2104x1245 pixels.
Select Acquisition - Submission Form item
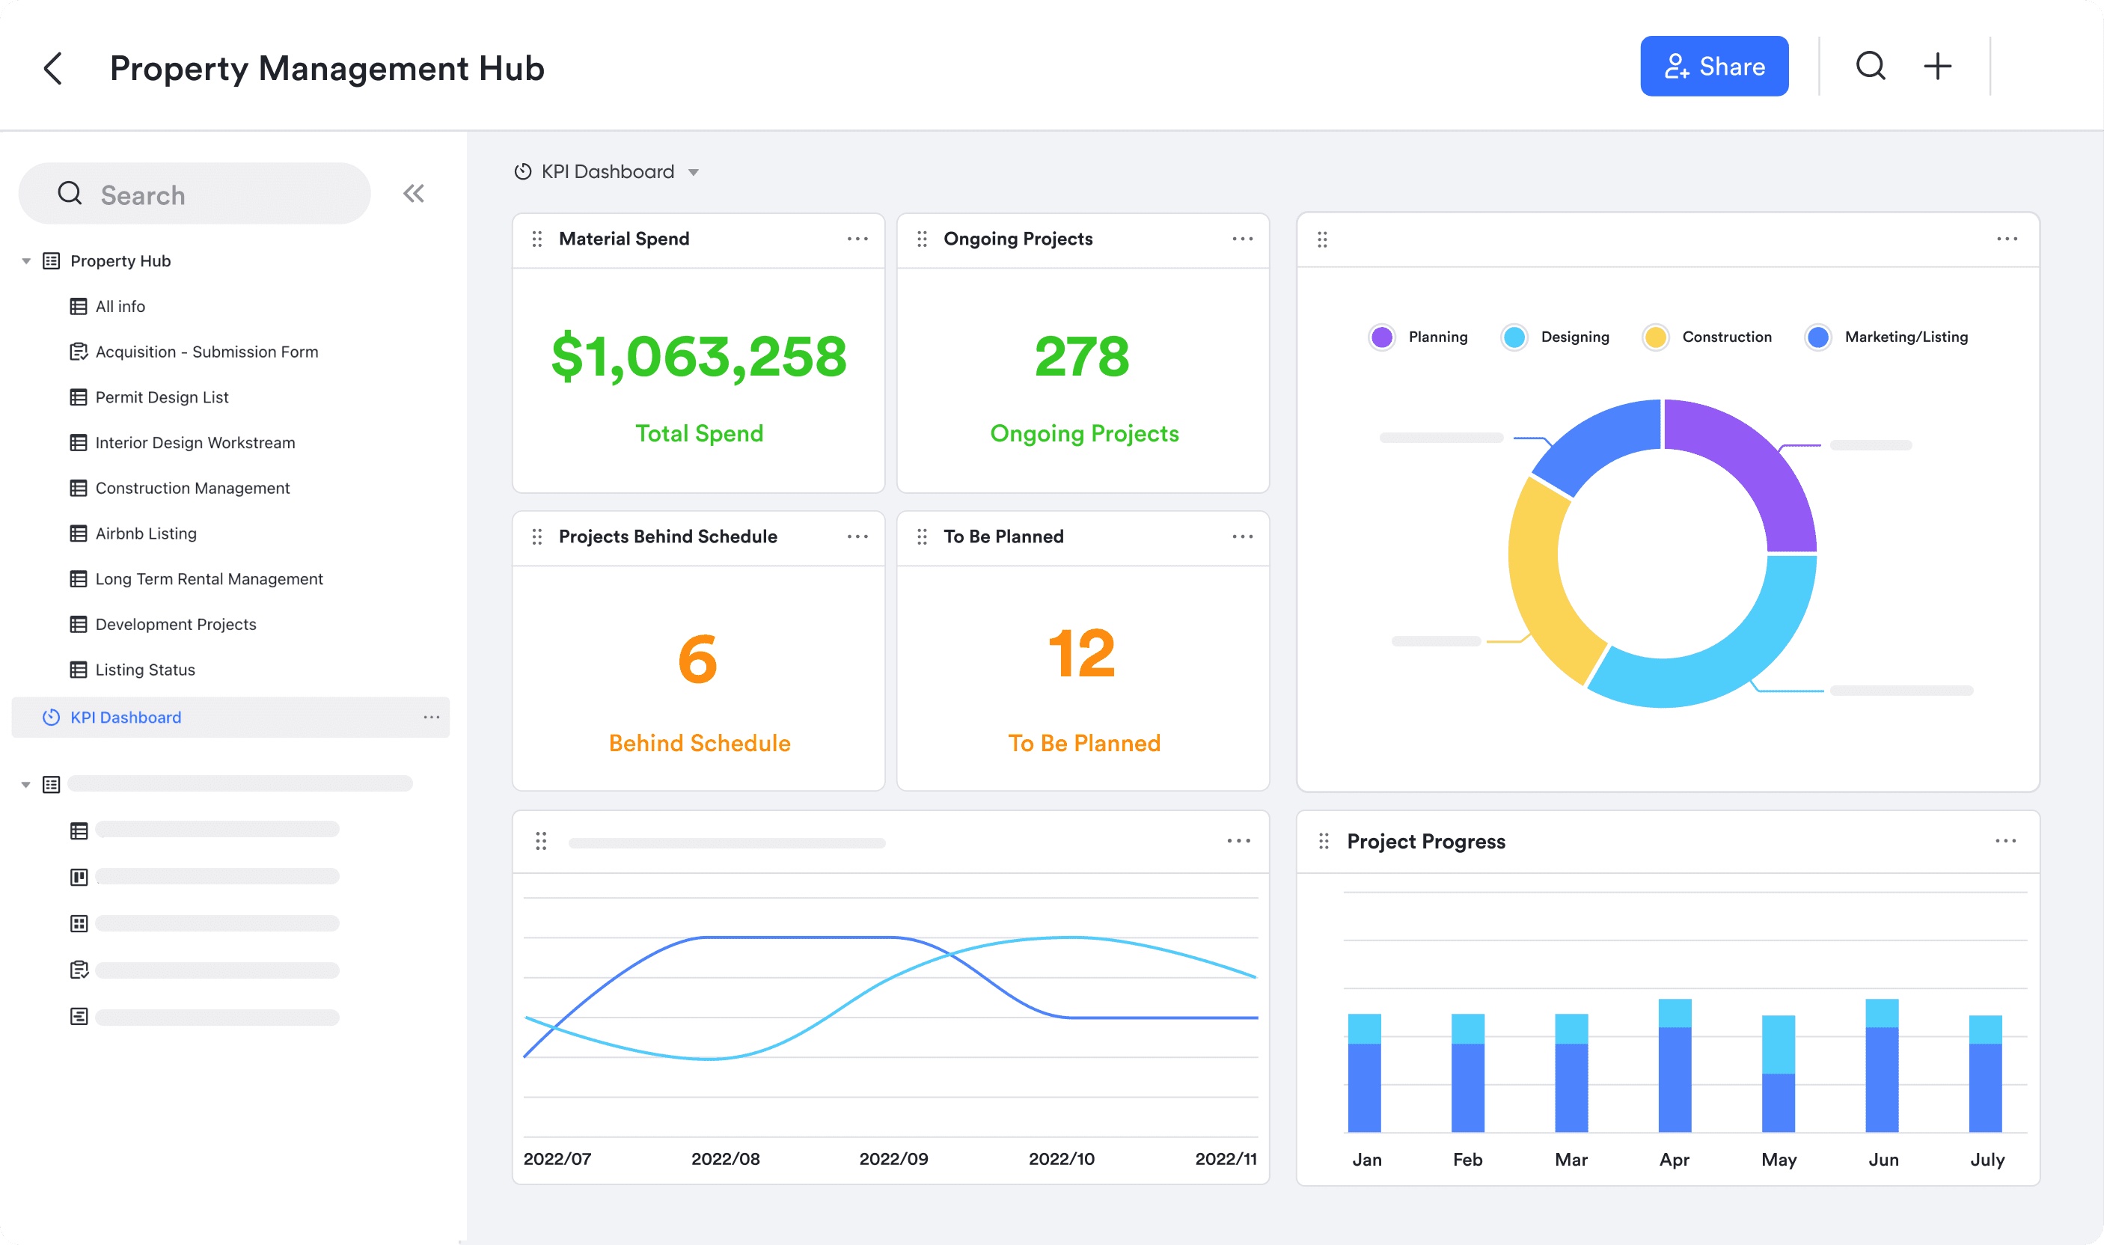[x=207, y=352]
